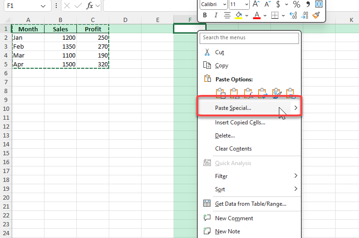The width and height of the screenshot is (359, 238).
Task: Select the default Paste option icon
Action: tap(221, 93)
